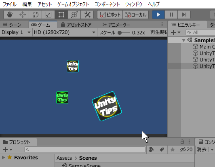Open the アセット menu
Image resolution: width=215 pixels, height=167 pixels.
(45, 4)
